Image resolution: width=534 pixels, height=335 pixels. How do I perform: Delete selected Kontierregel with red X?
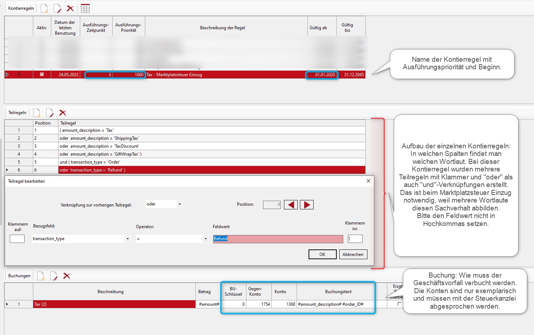pos(70,8)
